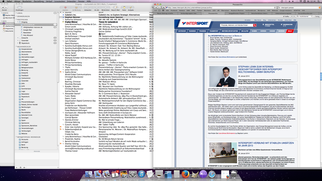The image size is (322, 181).
Task: Open the Entwickler menu
Action: 71,1
